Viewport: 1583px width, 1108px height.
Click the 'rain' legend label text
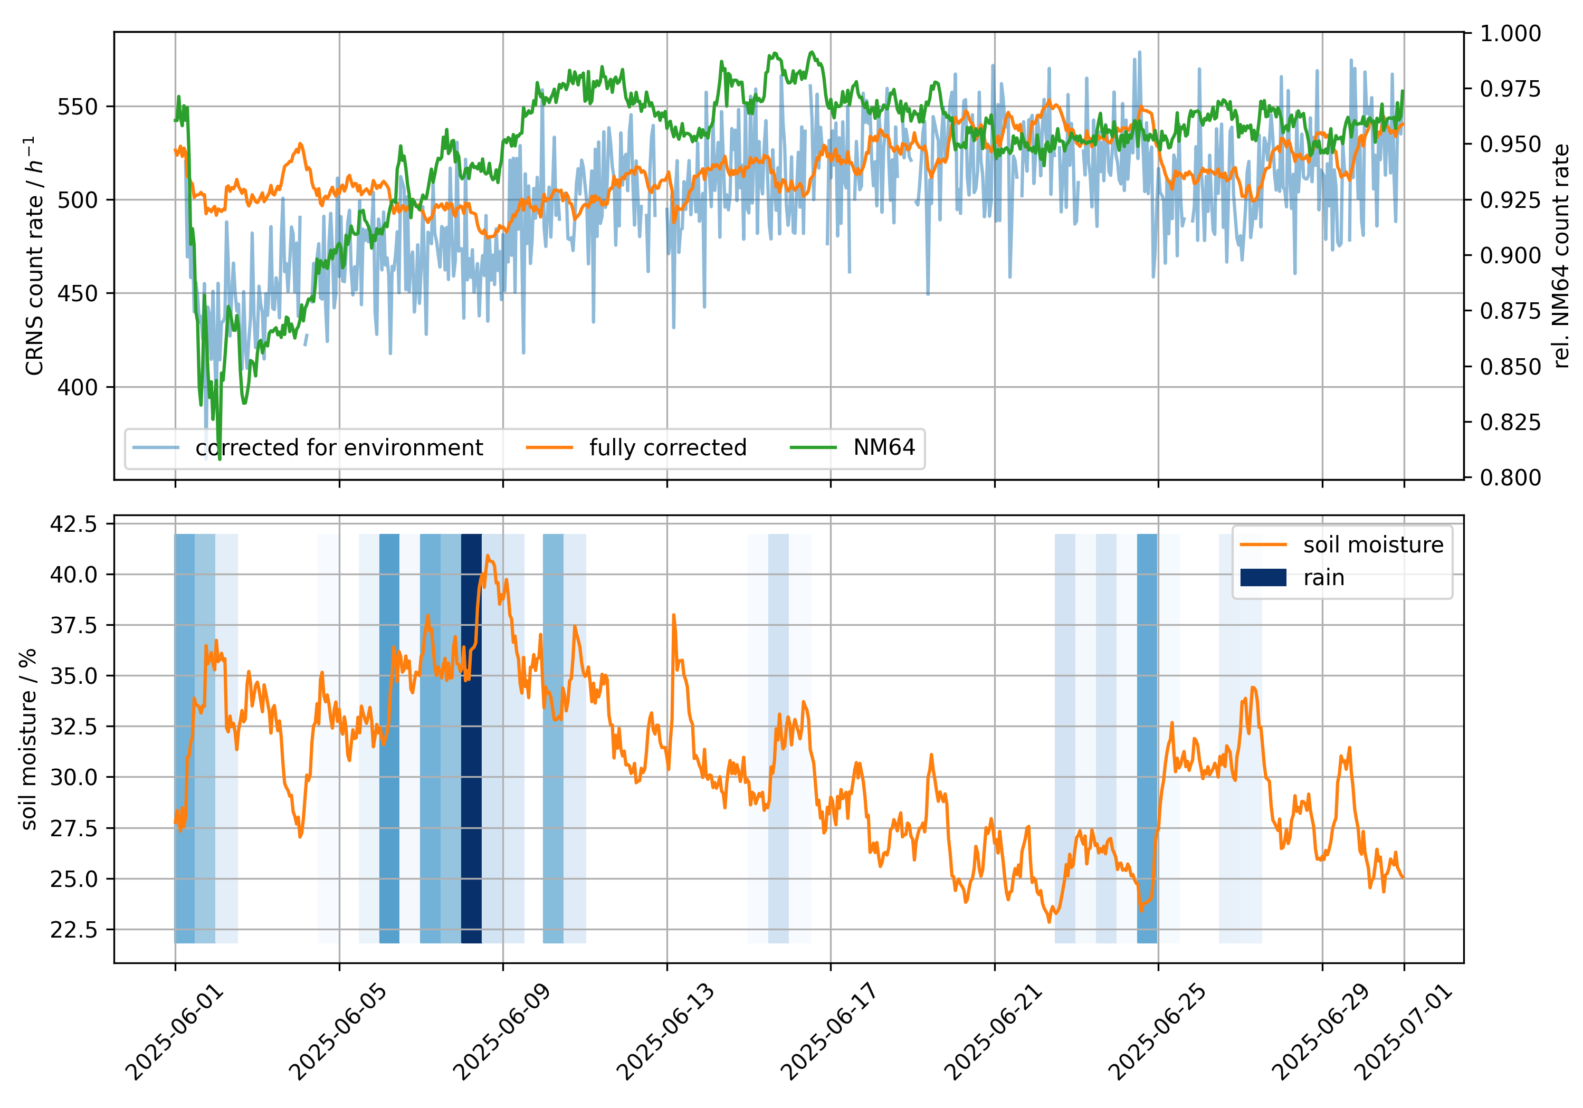point(1324,578)
